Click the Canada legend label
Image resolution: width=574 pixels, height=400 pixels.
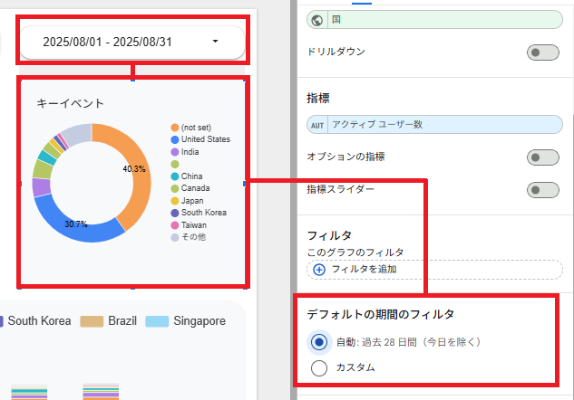click(x=196, y=188)
